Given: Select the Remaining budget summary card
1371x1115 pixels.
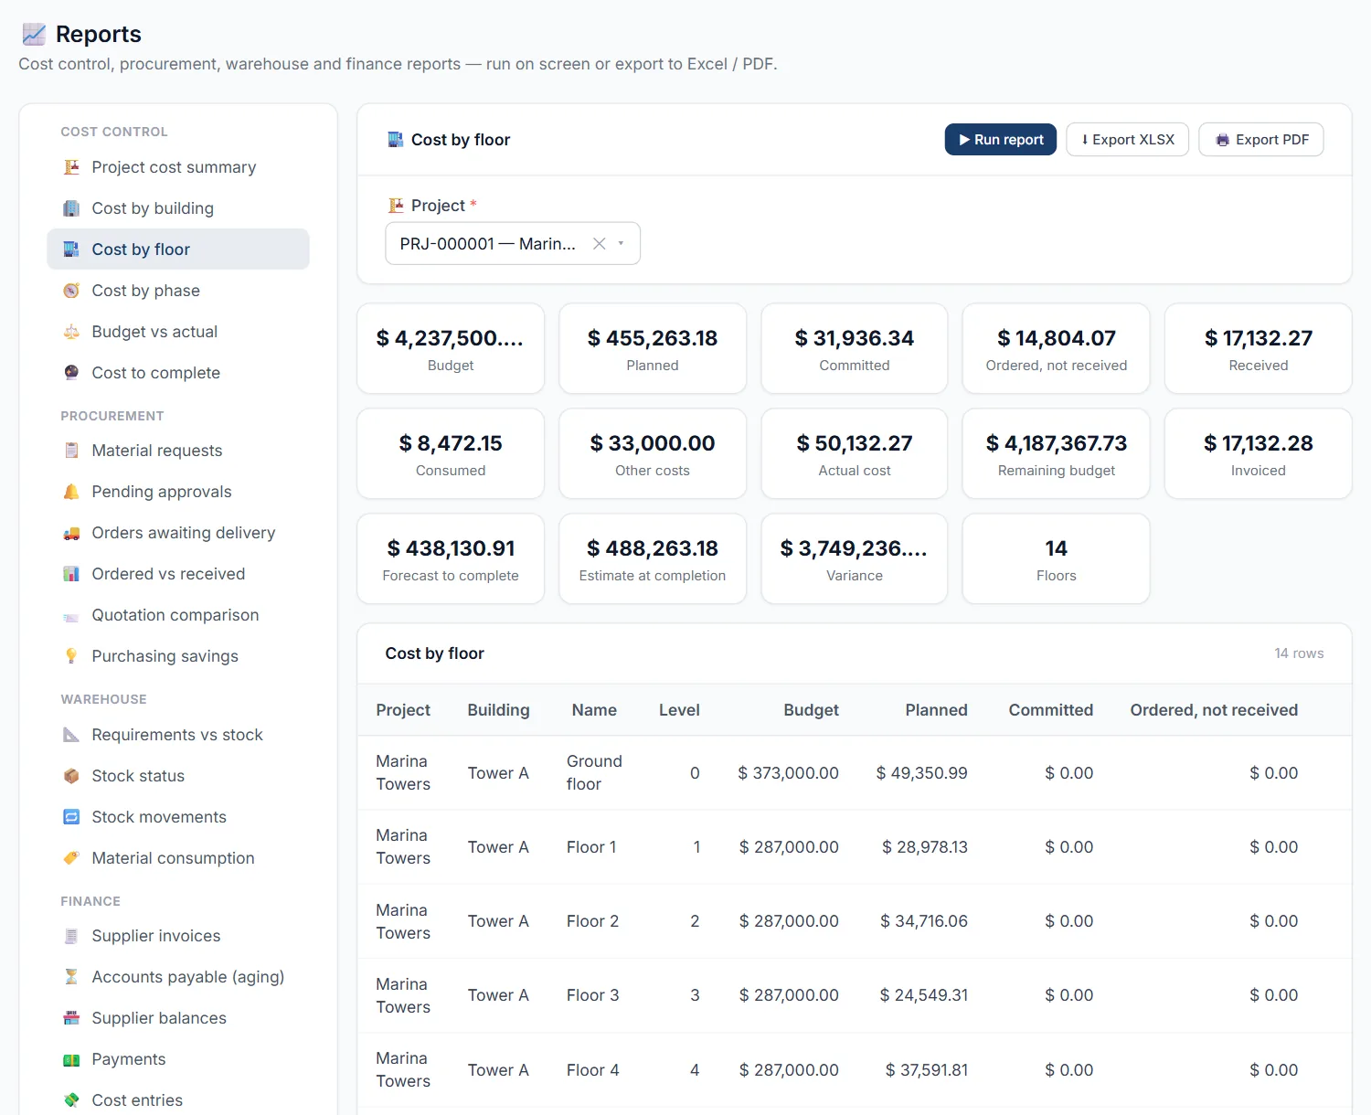Looking at the screenshot, I should tap(1057, 453).
